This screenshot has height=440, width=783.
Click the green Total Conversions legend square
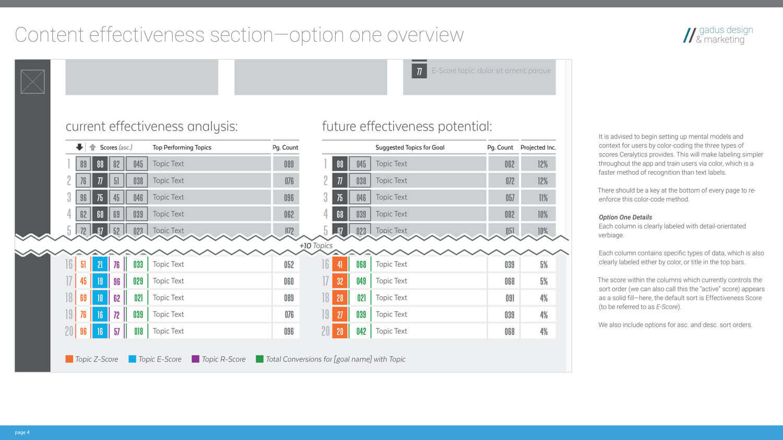(259, 359)
